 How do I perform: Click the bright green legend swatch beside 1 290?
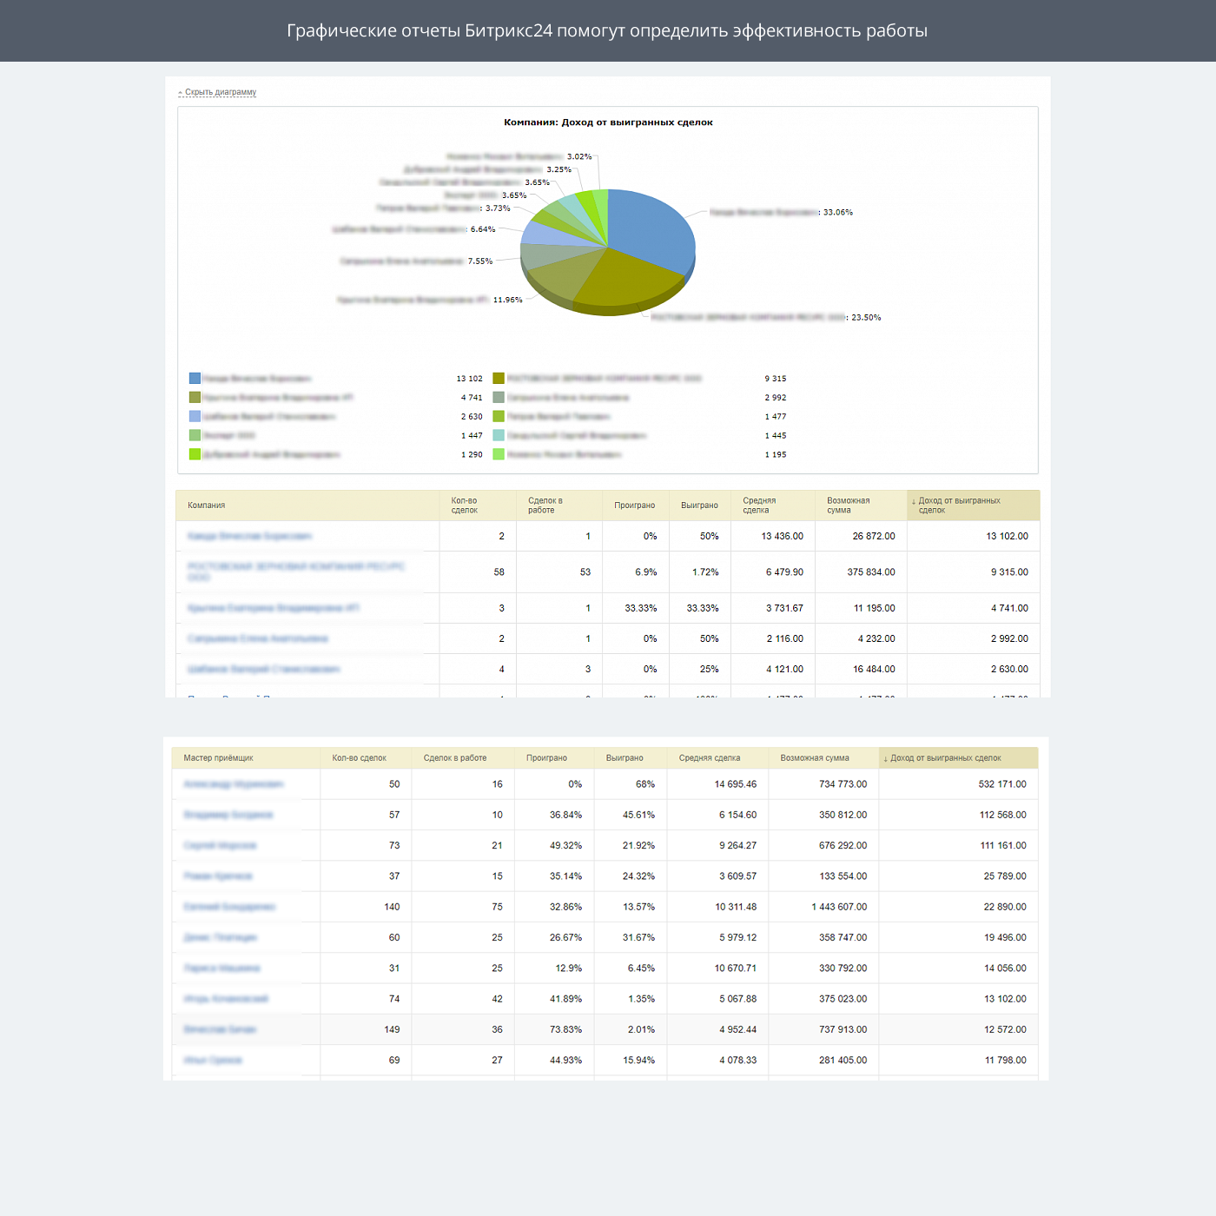(x=195, y=454)
